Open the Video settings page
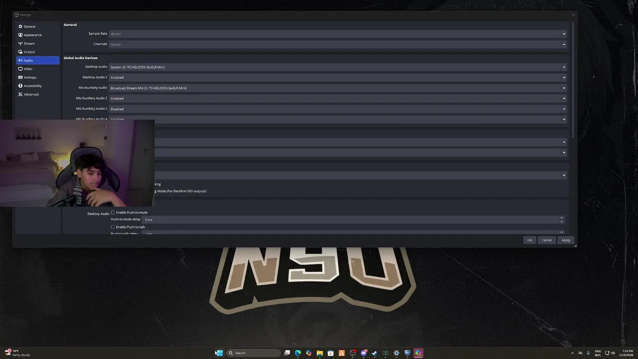Viewport: 638px width, 359px height. point(38,69)
